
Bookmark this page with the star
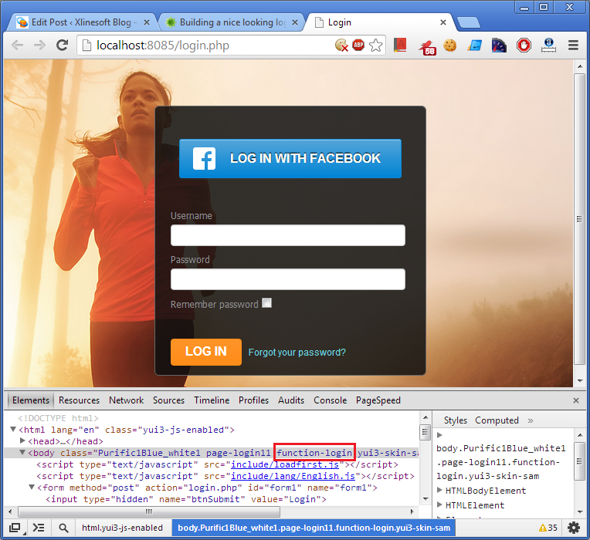coord(375,46)
